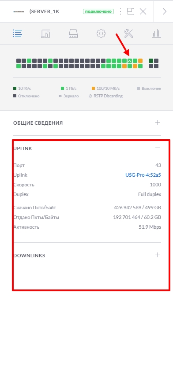
Task: Click the SERVER_1K device name
Action: point(44,11)
